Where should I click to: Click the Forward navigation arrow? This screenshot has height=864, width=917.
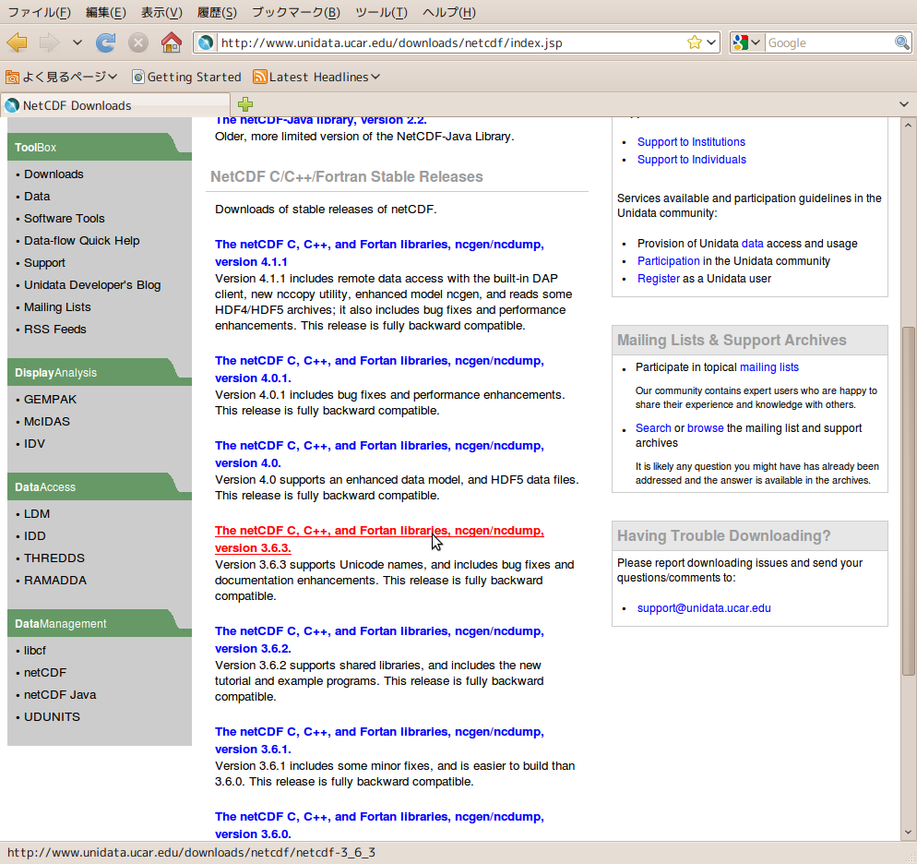click(49, 42)
